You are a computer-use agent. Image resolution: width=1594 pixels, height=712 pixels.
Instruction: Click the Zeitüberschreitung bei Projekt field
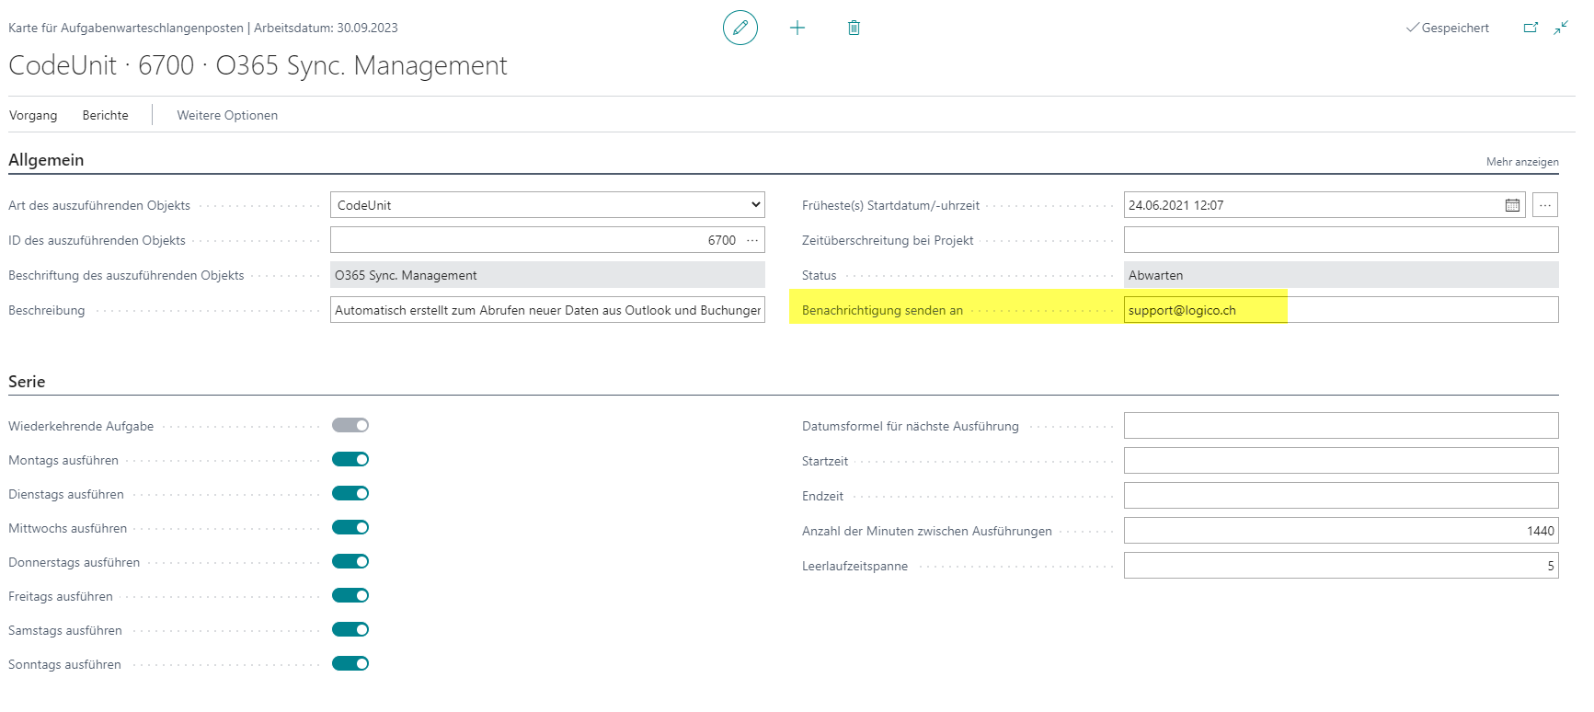coord(1341,240)
